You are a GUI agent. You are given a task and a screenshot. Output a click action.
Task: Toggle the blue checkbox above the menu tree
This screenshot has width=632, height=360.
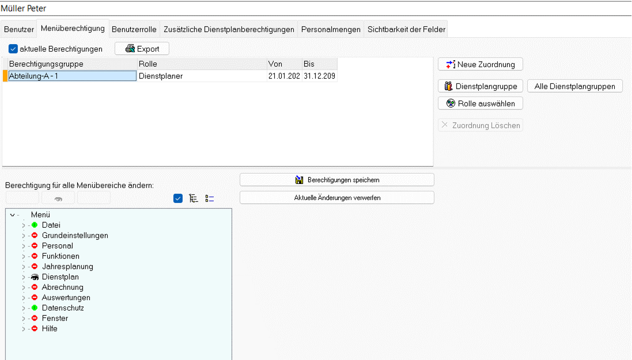pos(178,198)
